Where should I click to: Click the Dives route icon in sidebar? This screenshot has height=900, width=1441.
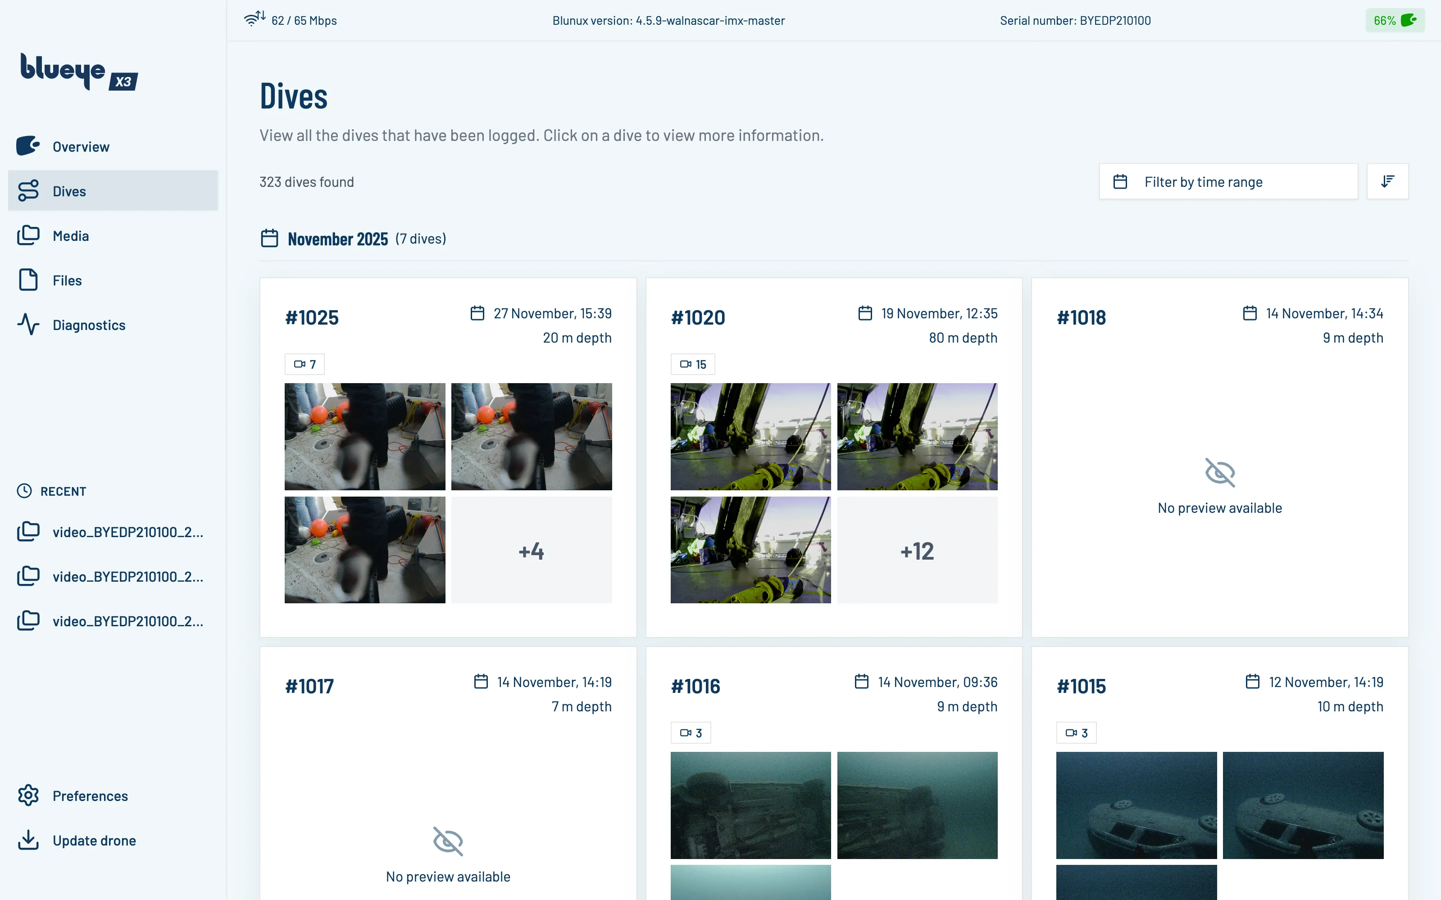pos(28,190)
